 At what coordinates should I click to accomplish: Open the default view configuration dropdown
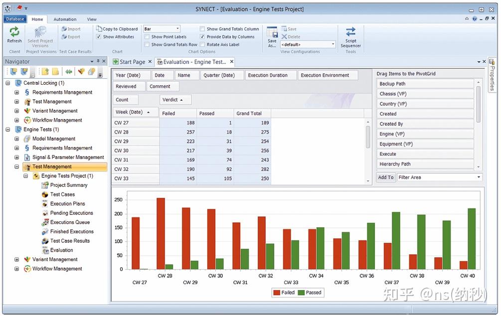point(333,44)
